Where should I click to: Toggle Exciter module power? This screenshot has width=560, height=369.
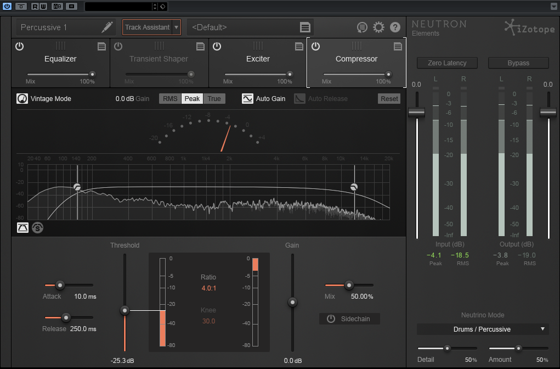pos(217,46)
